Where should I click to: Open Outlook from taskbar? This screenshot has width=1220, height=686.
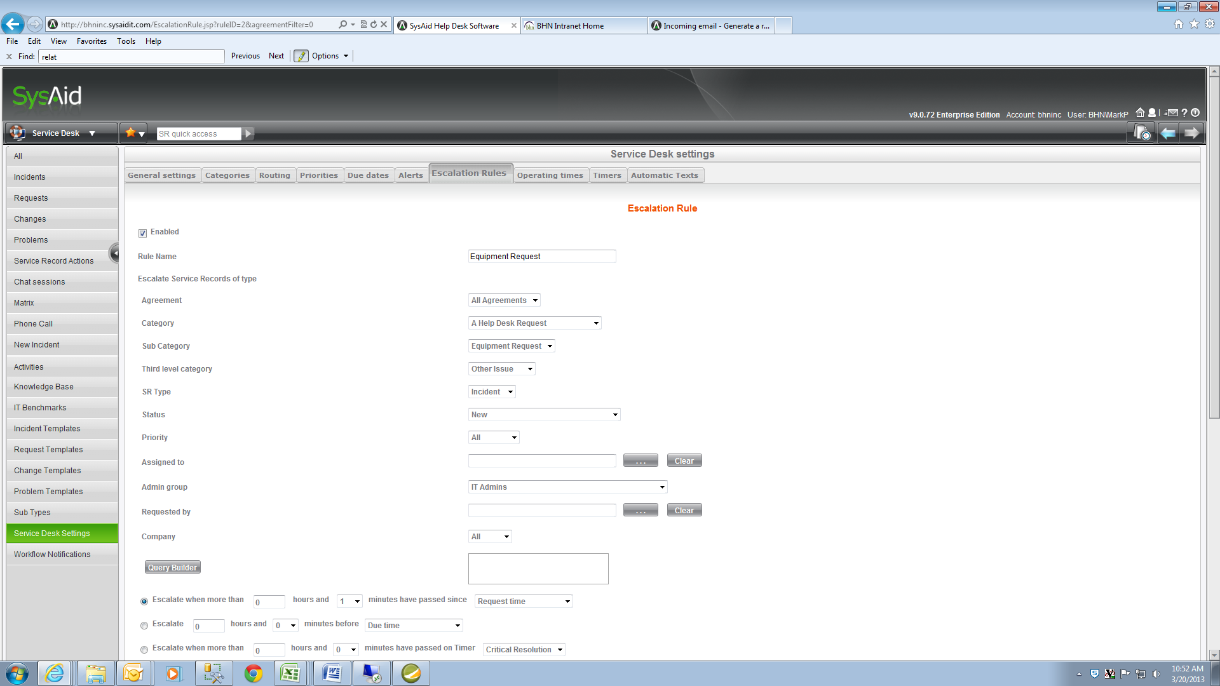[133, 673]
